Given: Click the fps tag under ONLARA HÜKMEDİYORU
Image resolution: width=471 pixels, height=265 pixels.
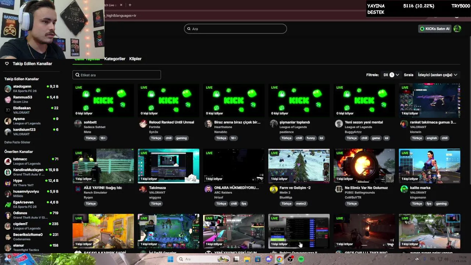Looking at the screenshot, I should 244,204.
